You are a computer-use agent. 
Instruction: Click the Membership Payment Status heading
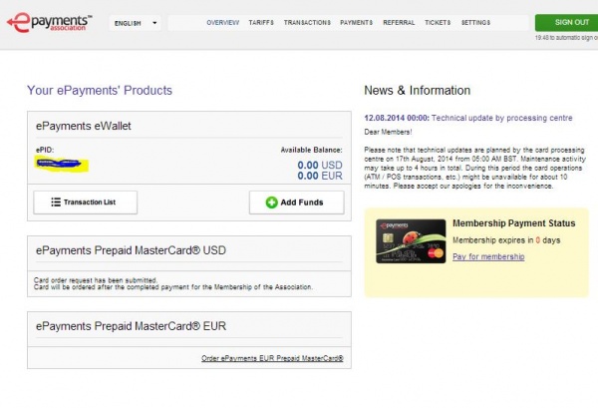pyautogui.click(x=513, y=223)
